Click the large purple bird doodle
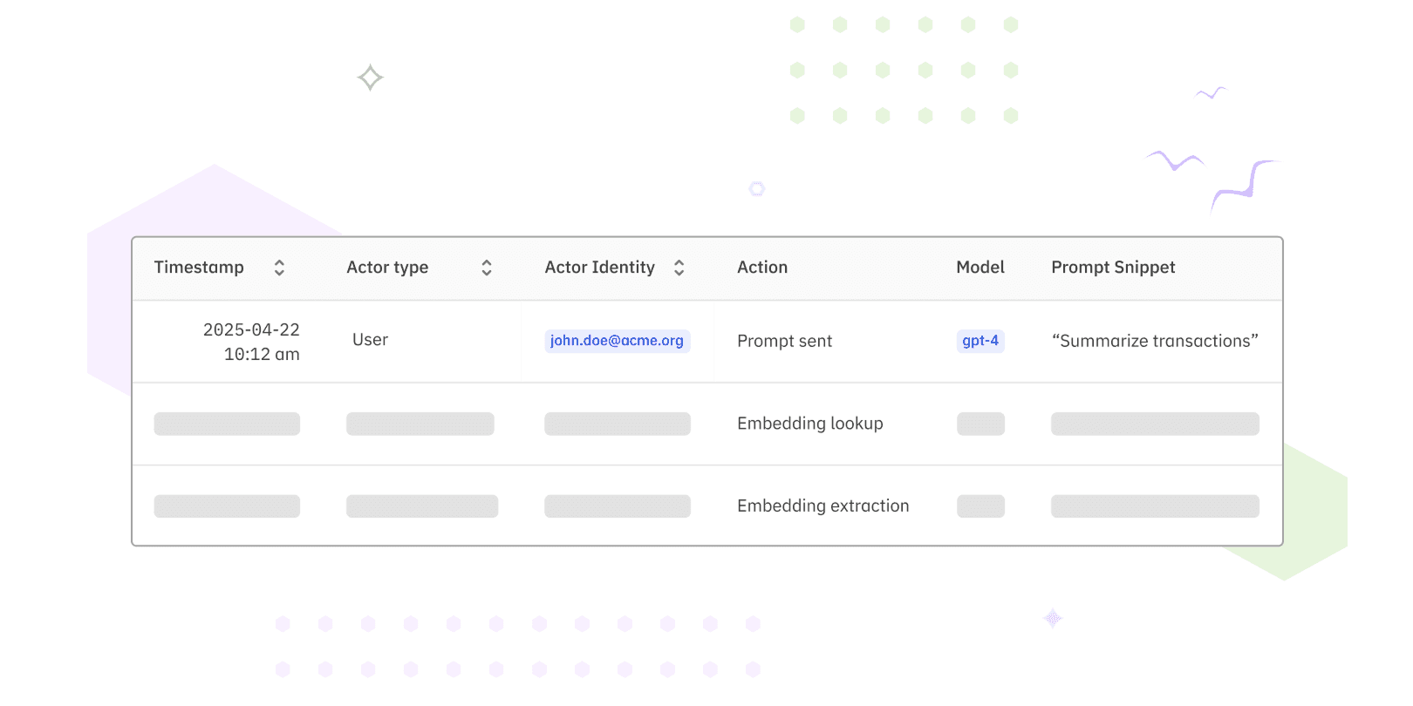 pyautogui.click(x=1243, y=184)
